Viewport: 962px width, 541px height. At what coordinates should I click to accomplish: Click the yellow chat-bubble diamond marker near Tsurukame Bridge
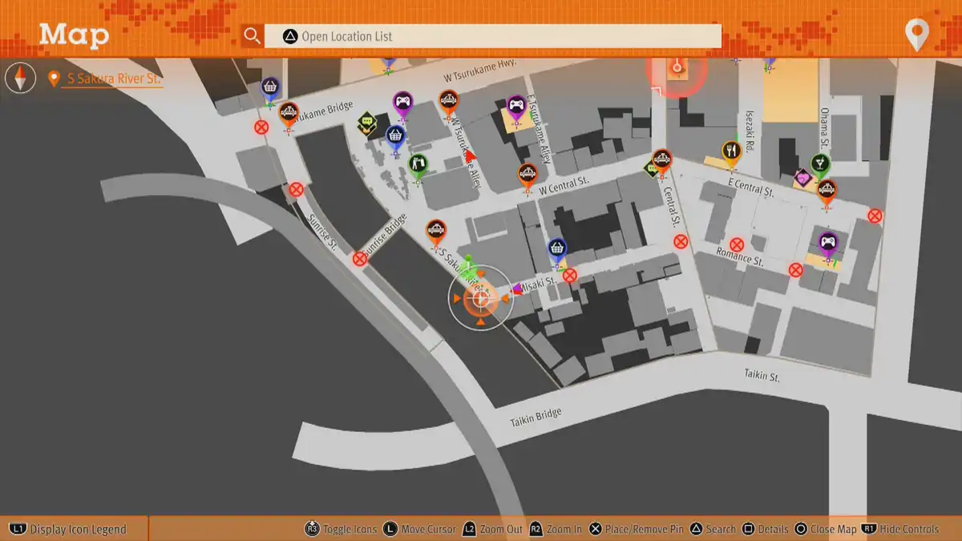coord(367,123)
